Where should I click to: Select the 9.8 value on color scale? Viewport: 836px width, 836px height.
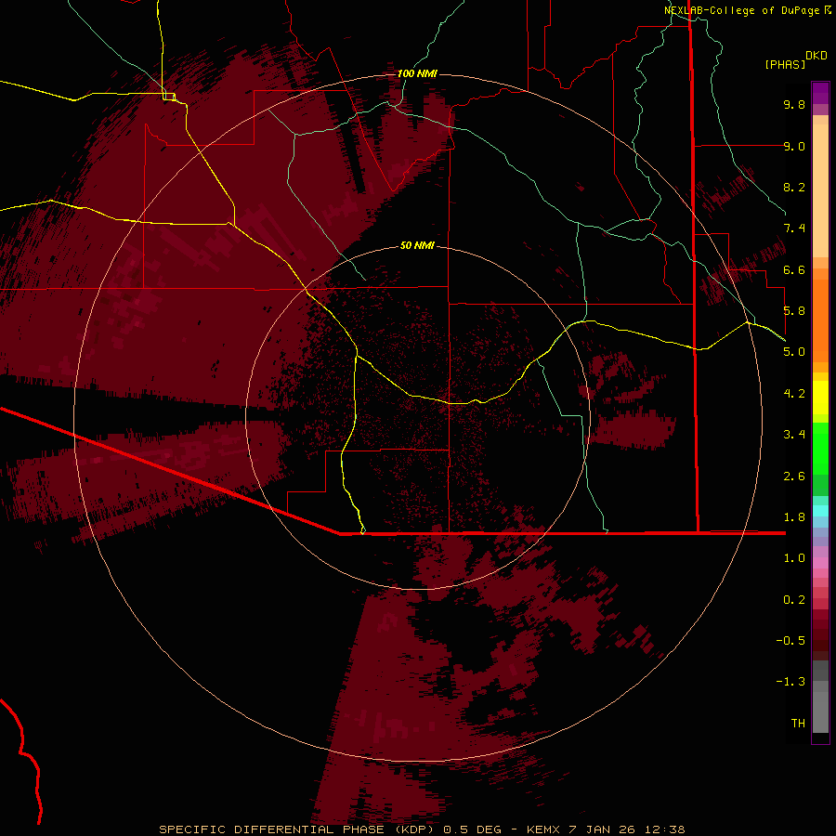tap(794, 104)
